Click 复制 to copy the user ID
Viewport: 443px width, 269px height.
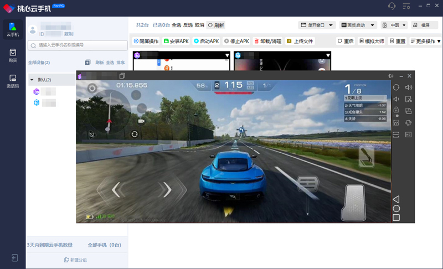[x=69, y=34]
